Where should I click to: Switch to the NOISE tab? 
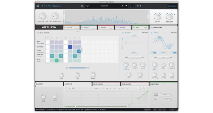(x=89, y=28)
